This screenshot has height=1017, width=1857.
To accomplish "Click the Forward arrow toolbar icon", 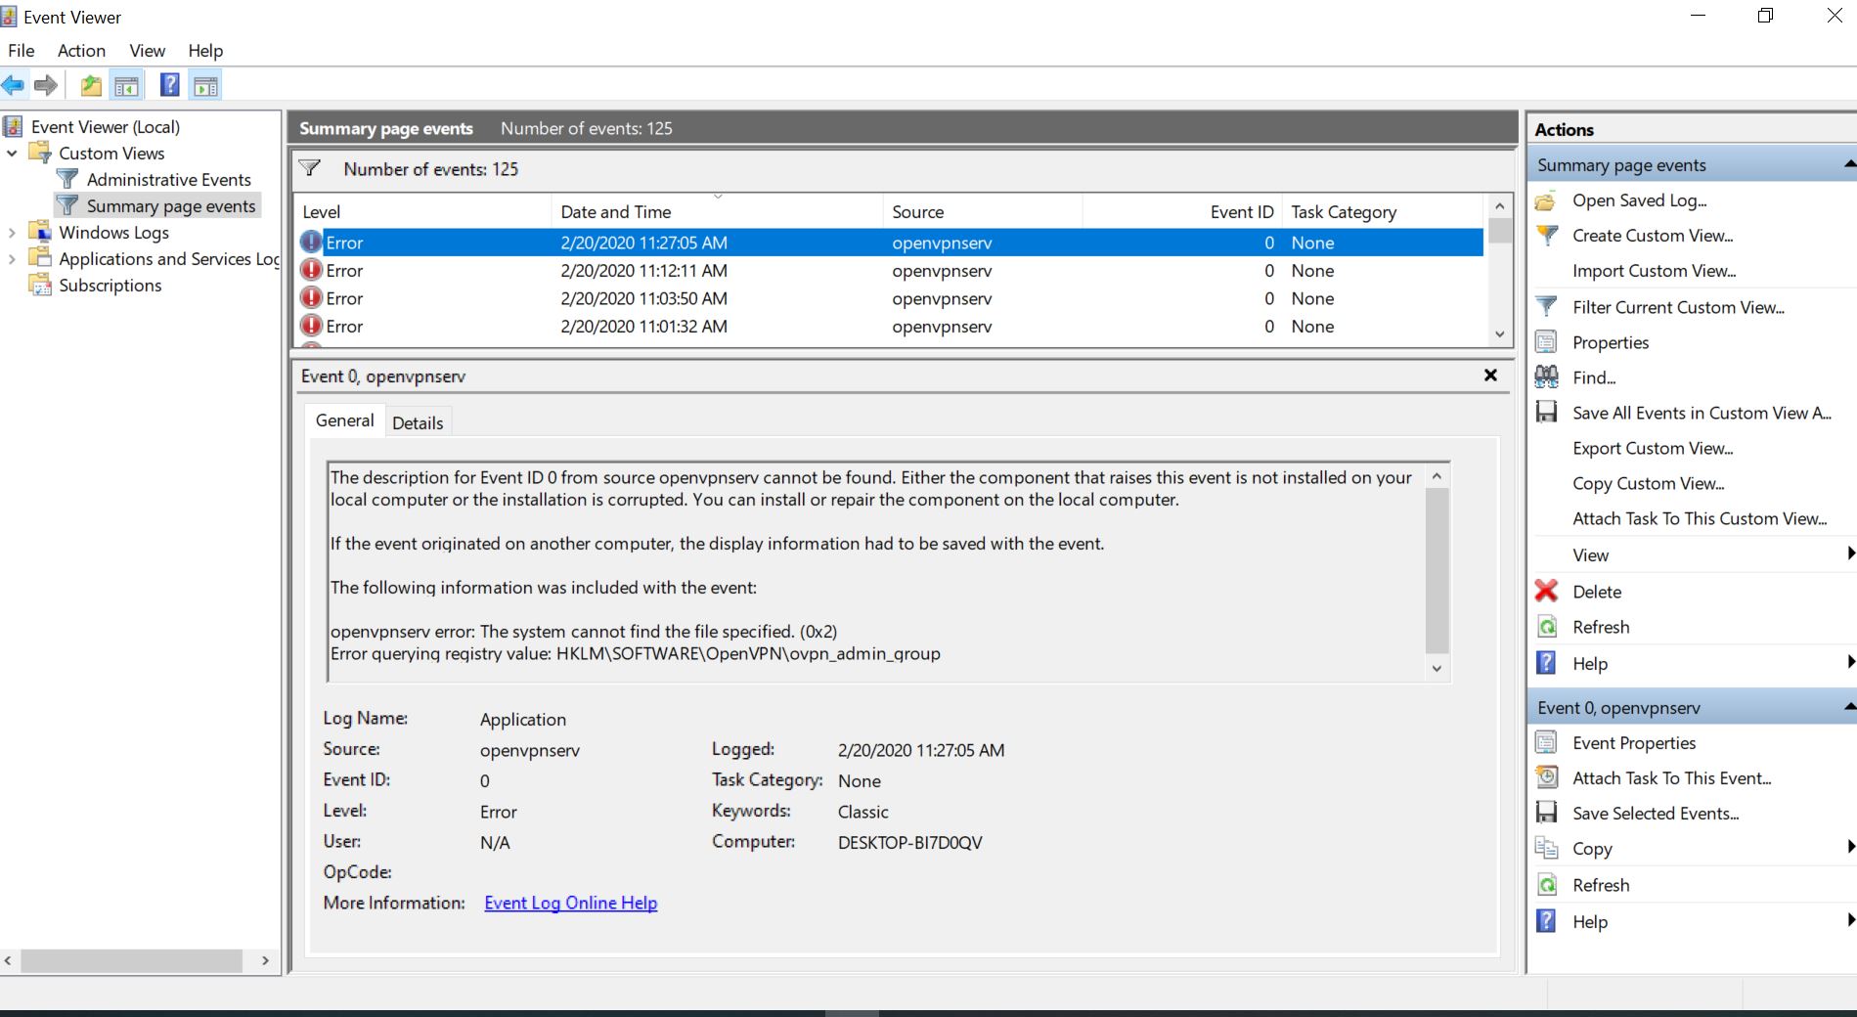I will tap(46, 86).
